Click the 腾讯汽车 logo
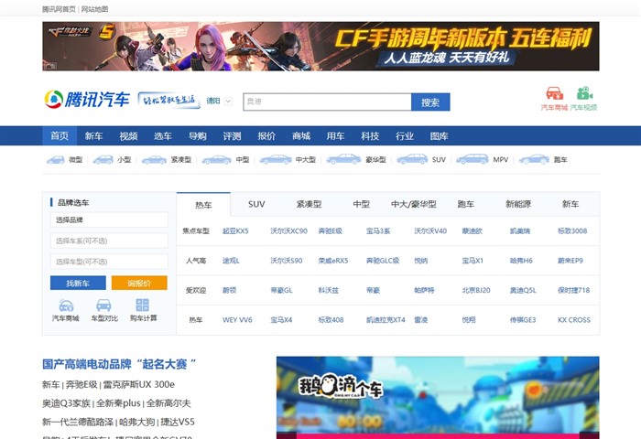 click(x=87, y=100)
